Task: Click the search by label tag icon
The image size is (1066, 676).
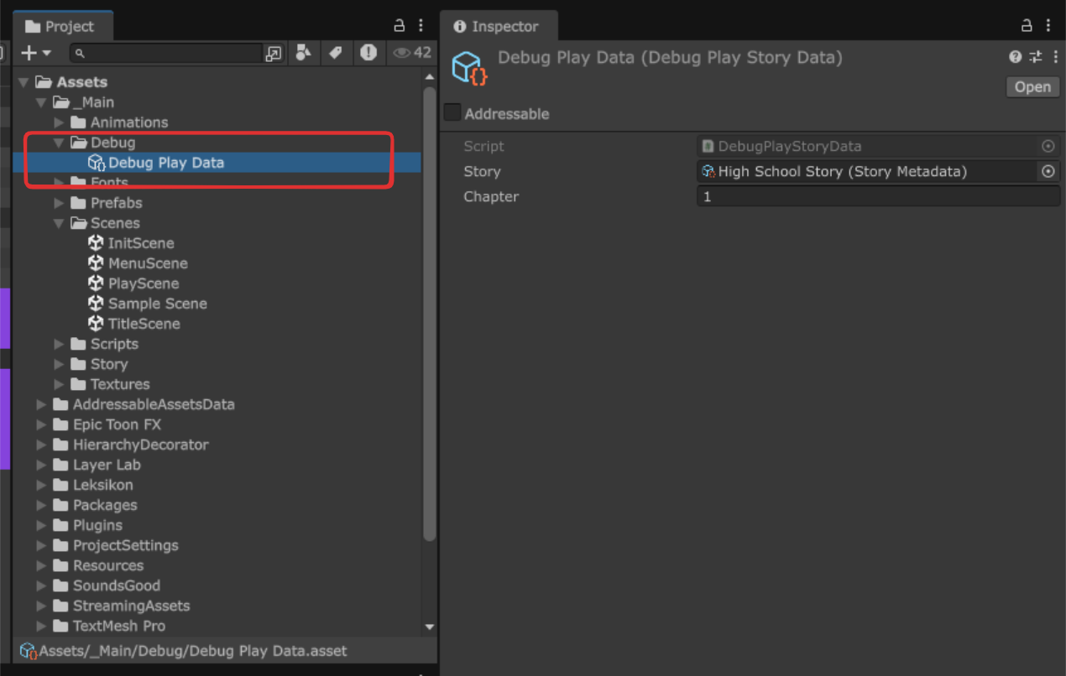Action: (335, 52)
